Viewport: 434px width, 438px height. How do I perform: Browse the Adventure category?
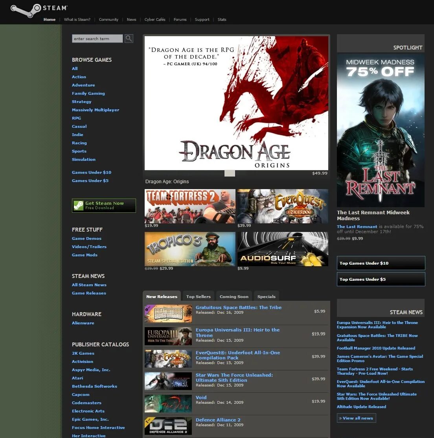[x=83, y=85]
